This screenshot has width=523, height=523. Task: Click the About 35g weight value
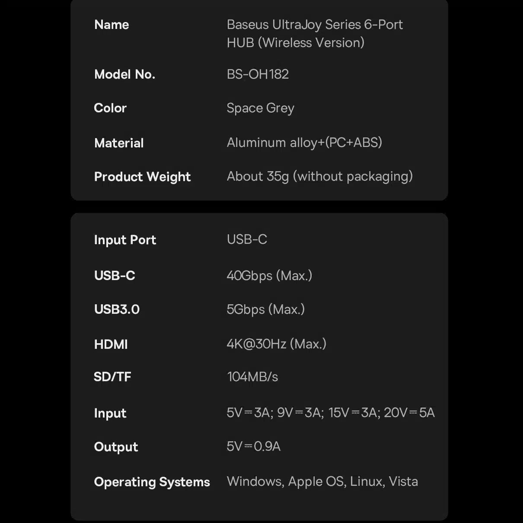tap(319, 176)
